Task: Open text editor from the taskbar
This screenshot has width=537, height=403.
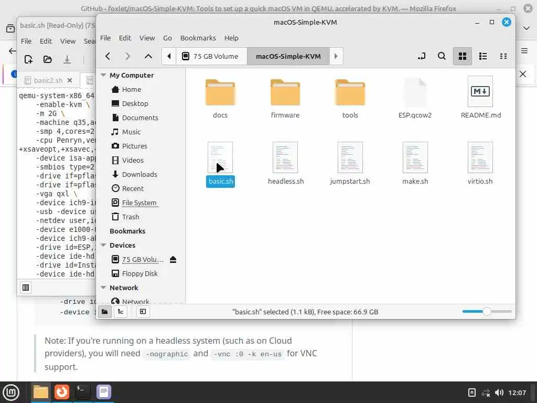Action: (104, 392)
